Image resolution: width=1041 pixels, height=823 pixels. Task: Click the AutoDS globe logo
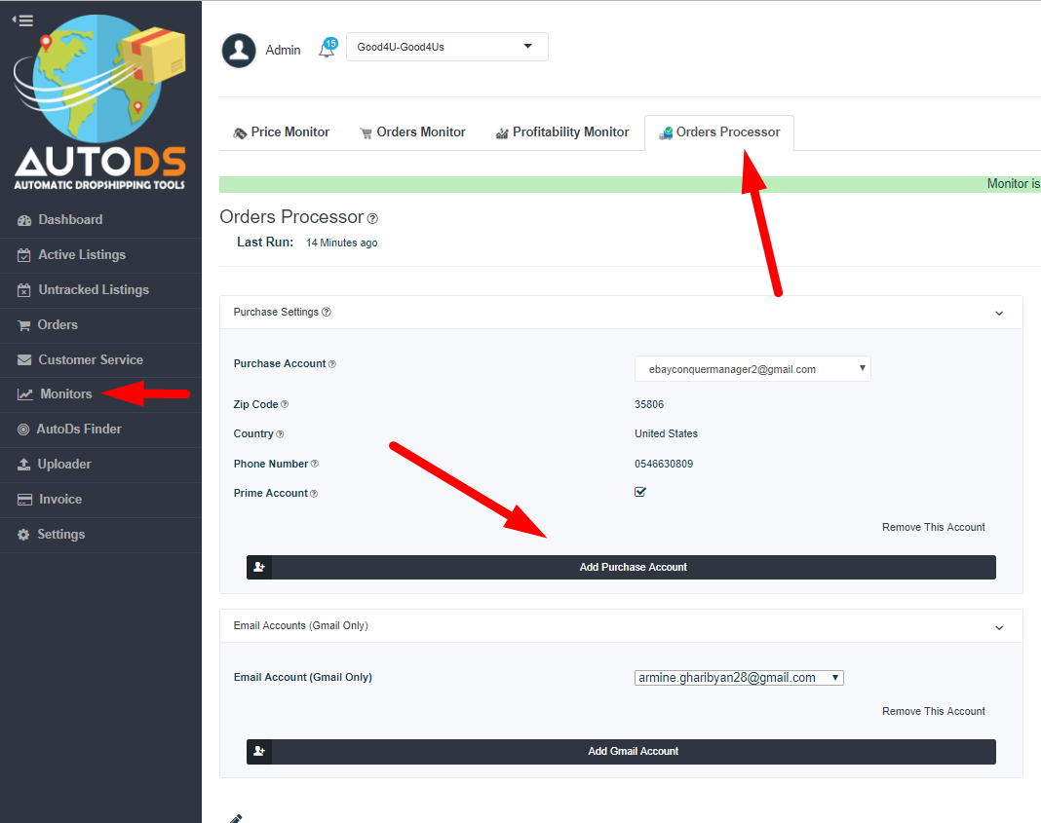[x=99, y=103]
